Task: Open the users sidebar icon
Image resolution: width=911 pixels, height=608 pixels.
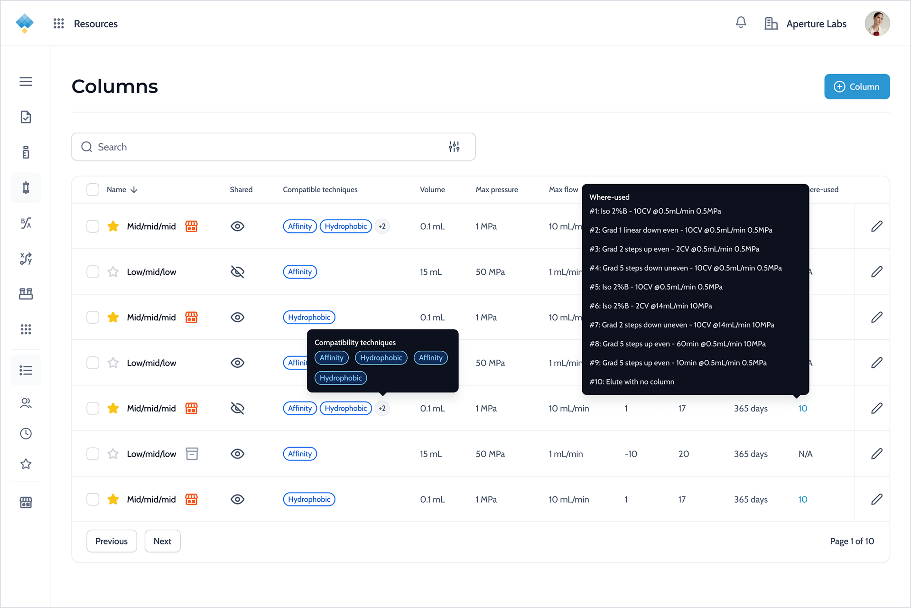Action: [x=26, y=403]
